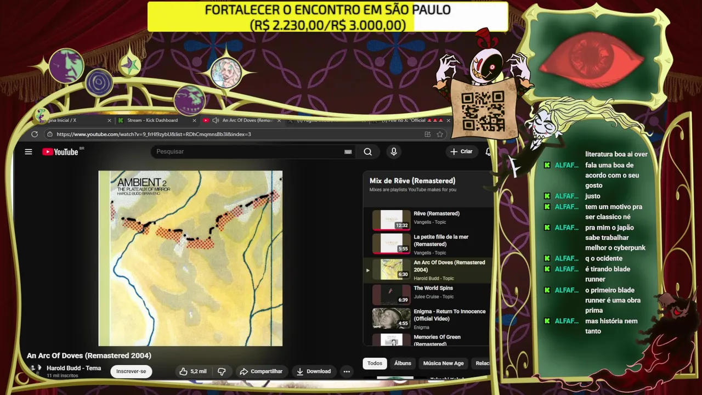Select the Música New Age chip

(443, 363)
